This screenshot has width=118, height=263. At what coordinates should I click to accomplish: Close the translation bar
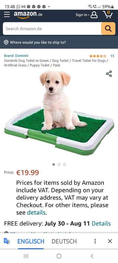pyautogui.click(x=110, y=241)
